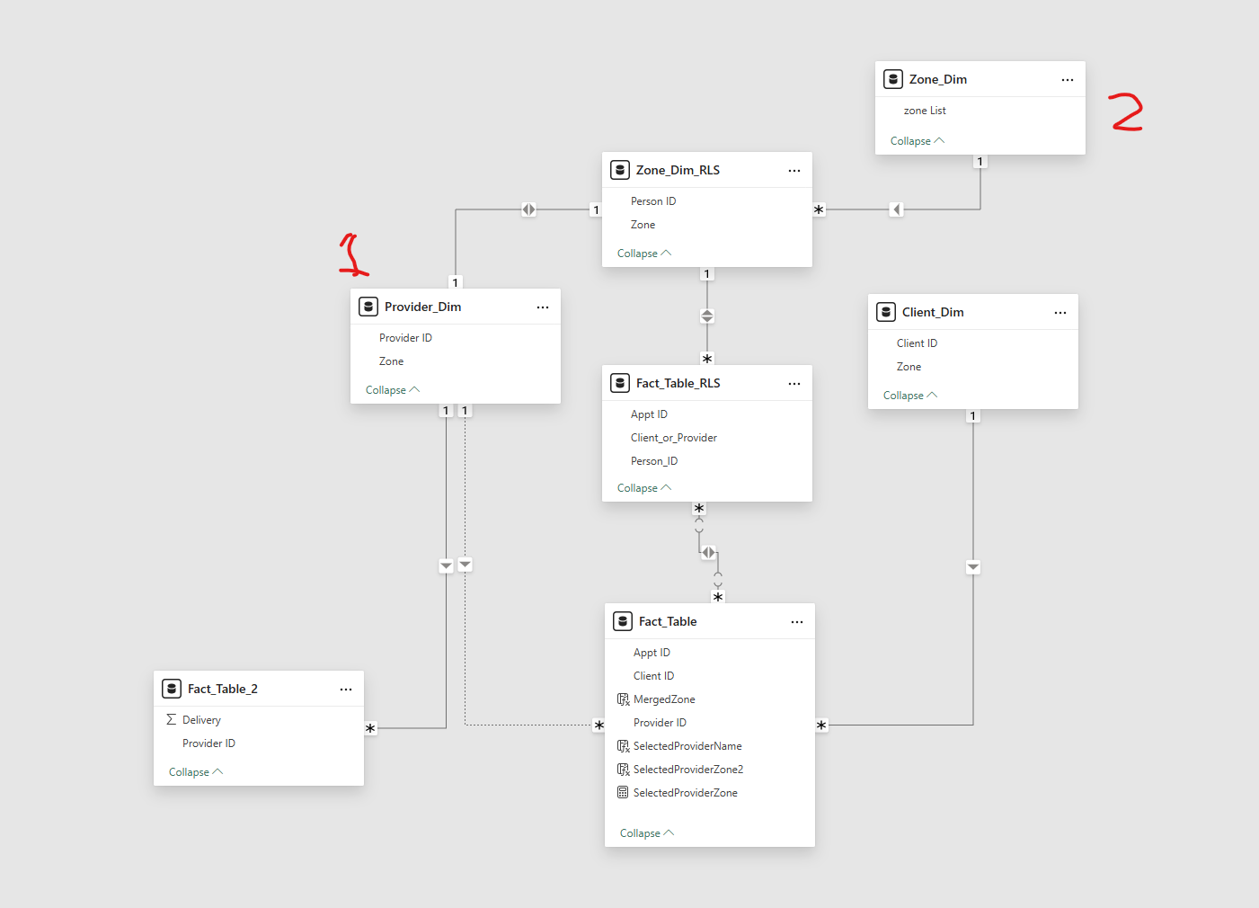
Task: Click the Fact_Table_2 database icon
Action: (172, 689)
